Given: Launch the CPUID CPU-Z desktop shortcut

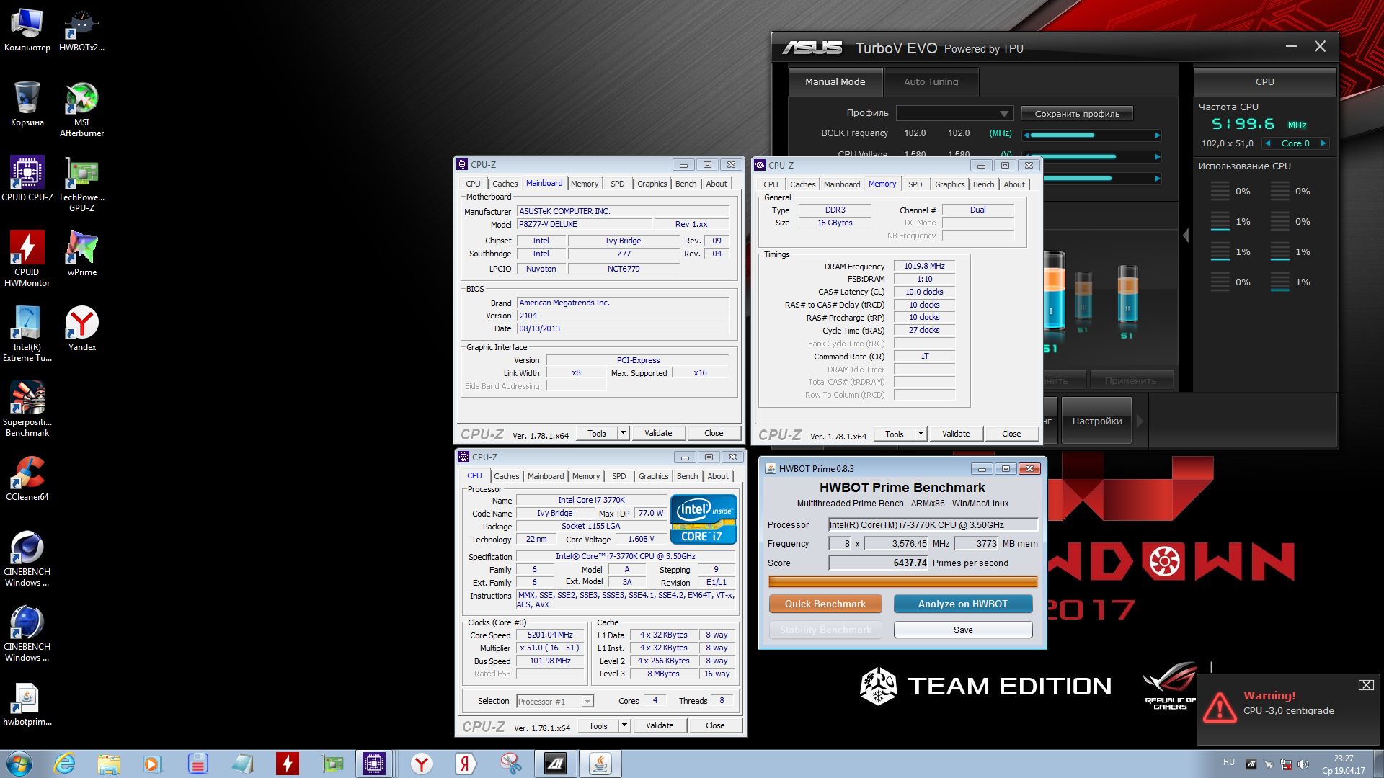Looking at the screenshot, I should 27,179.
